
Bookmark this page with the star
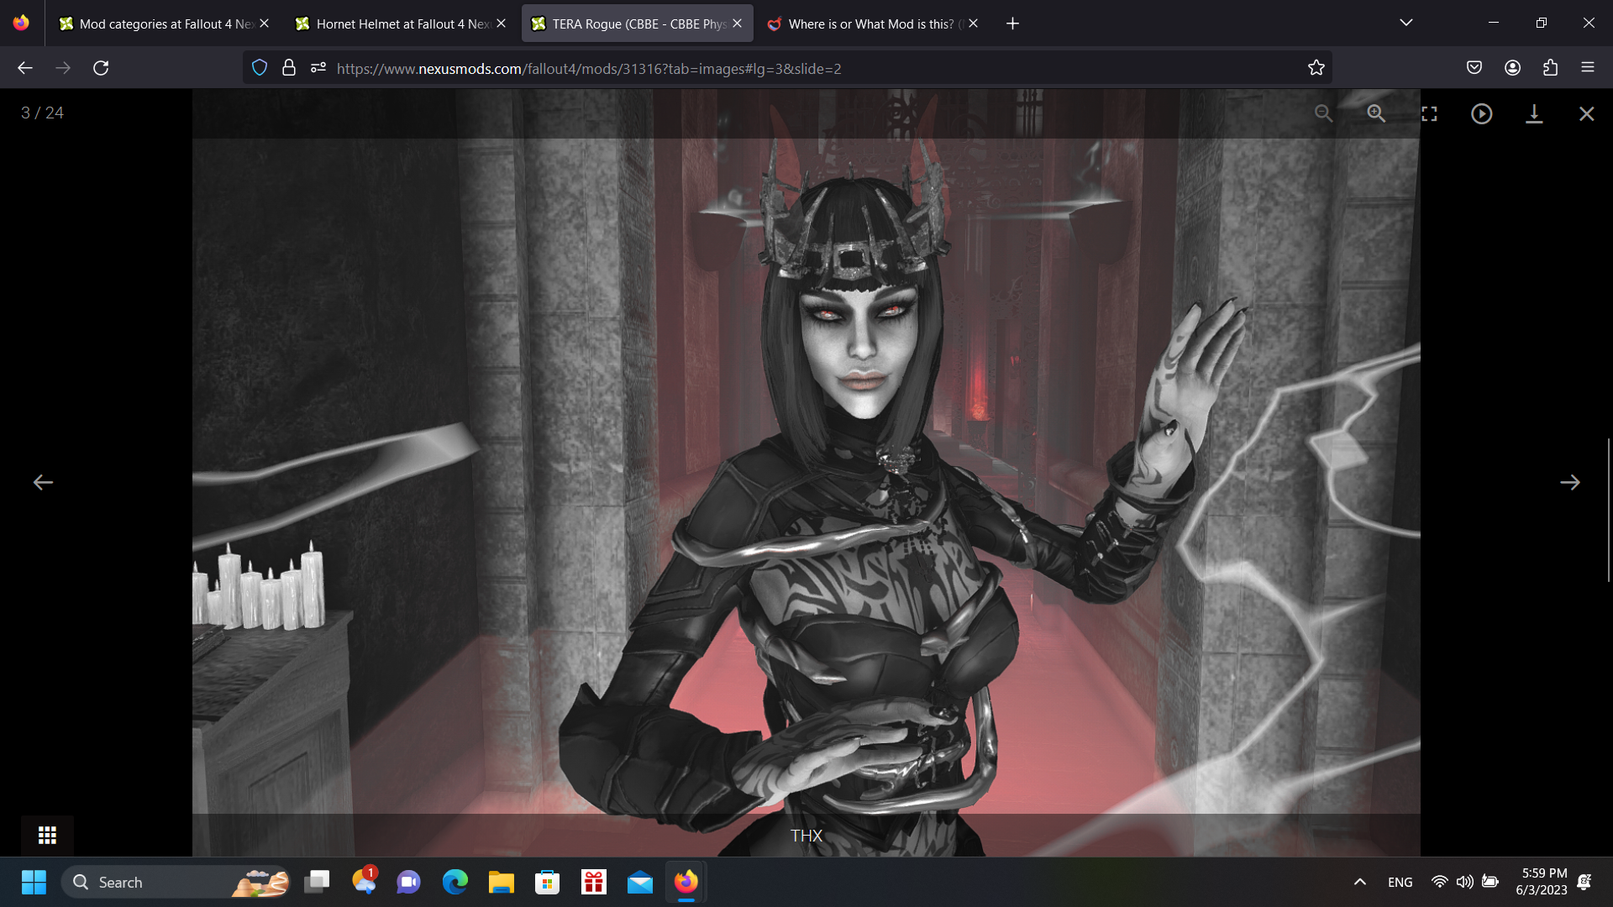coord(1316,68)
